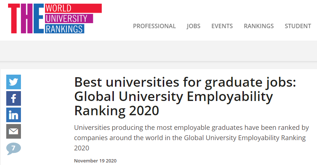Click the red WORLD bar in logo

[73, 8]
